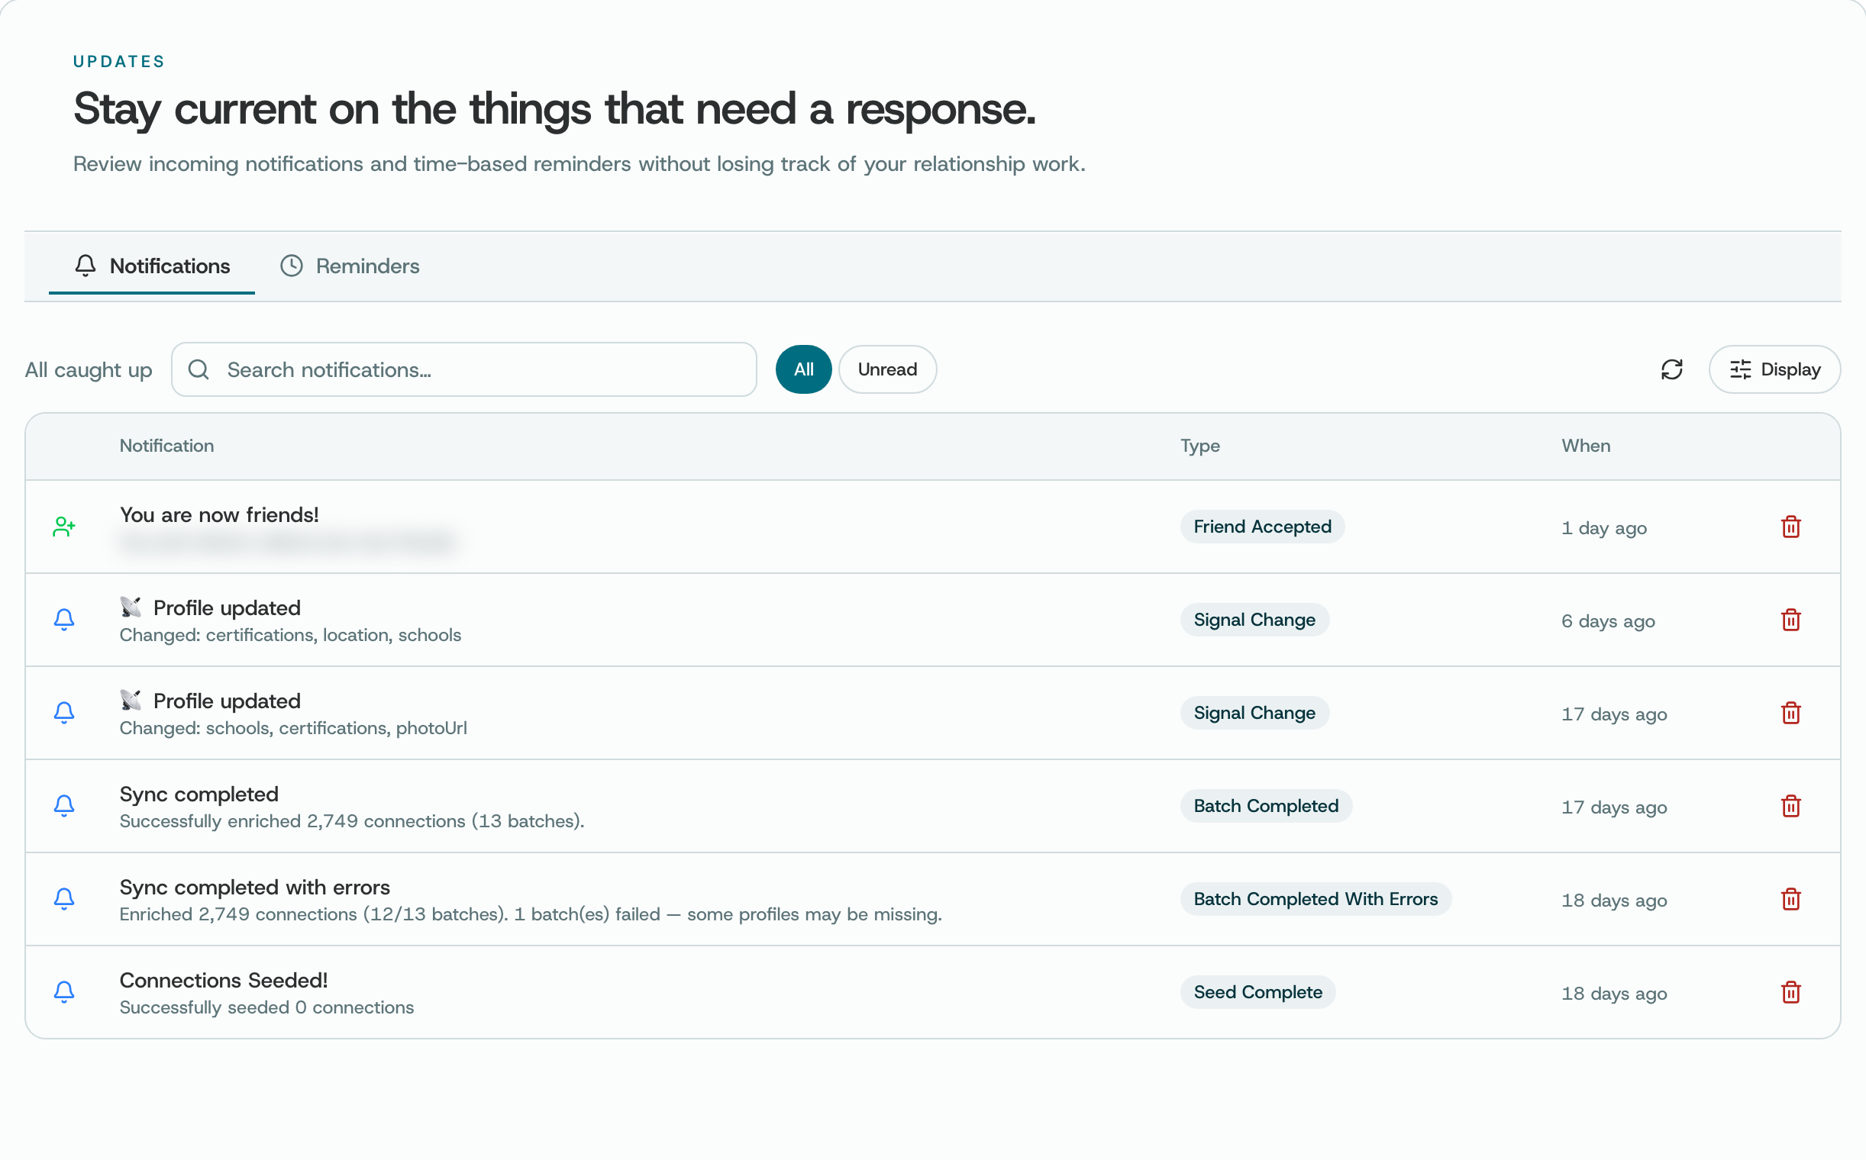Click the bell icon in 'Sync completed with errors' row
Image resolution: width=1866 pixels, height=1160 pixels.
pyautogui.click(x=64, y=899)
